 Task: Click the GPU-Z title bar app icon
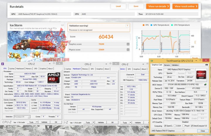click(152, 61)
